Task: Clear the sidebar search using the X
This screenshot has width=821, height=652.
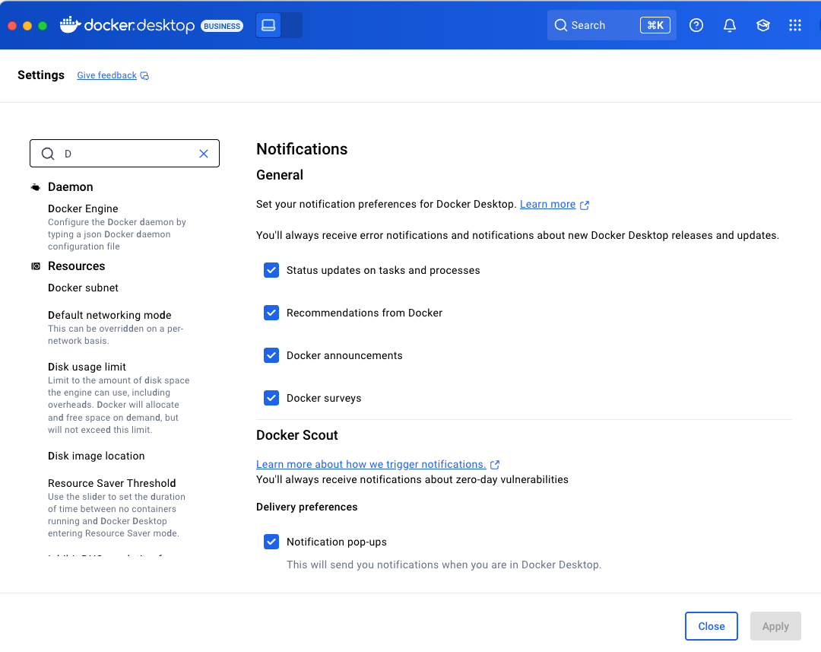Action: point(204,153)
